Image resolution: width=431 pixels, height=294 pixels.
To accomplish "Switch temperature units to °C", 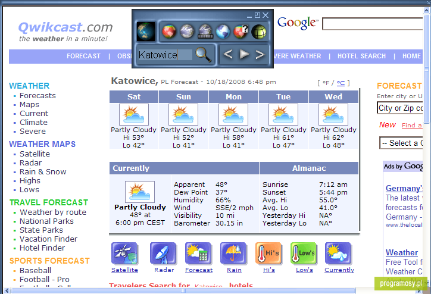I will [x=341, y=83].
